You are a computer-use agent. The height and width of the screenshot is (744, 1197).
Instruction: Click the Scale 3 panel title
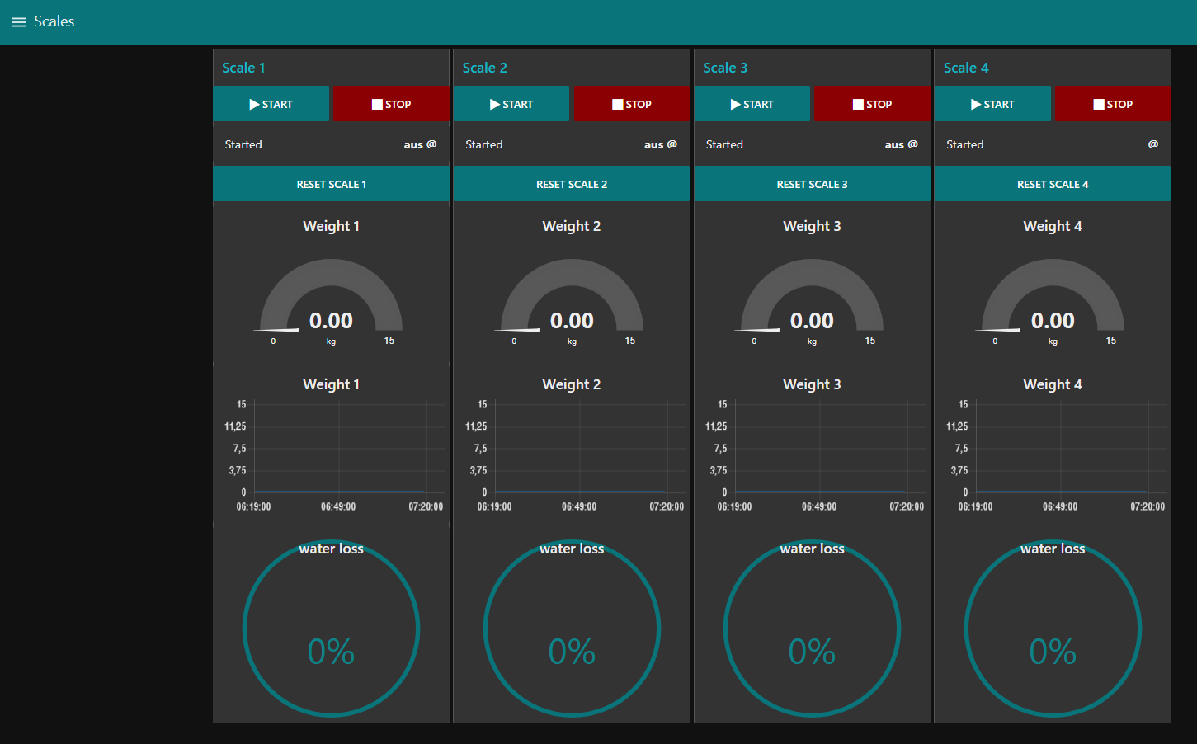725,68
